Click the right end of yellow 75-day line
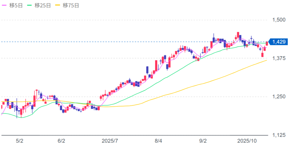 pos(266,60)
